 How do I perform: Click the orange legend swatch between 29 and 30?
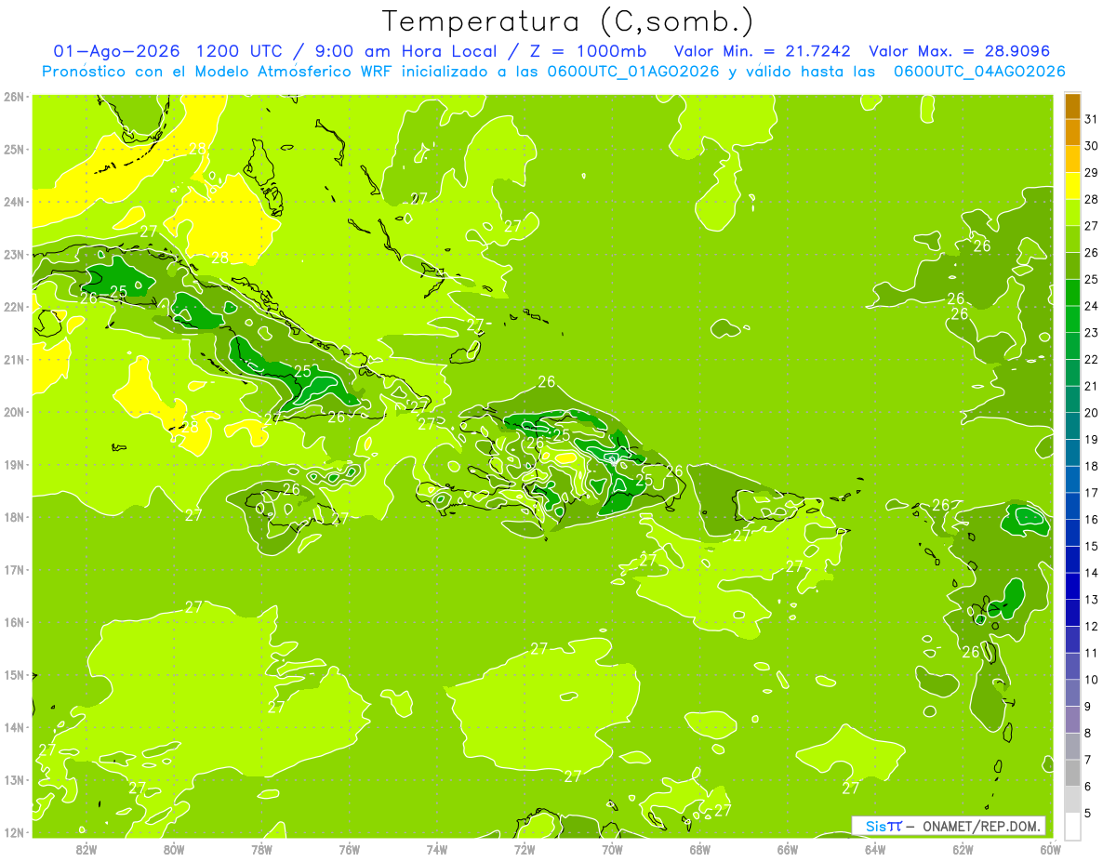click(1072, 160)
